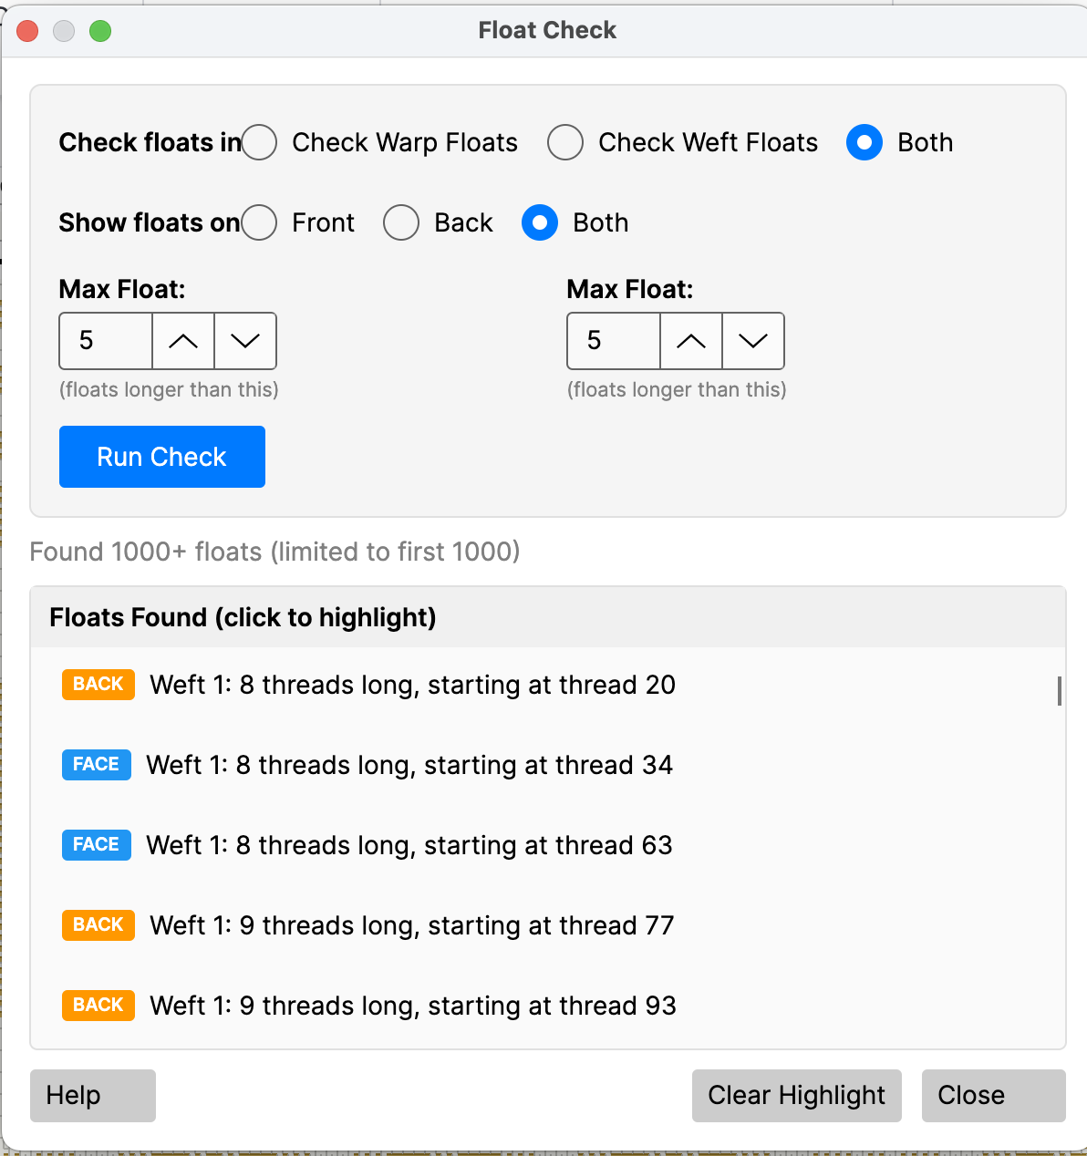Select Check Weft Floats radio option
This screenshot has width=1087, height=1156.
(x=565, y=142)
